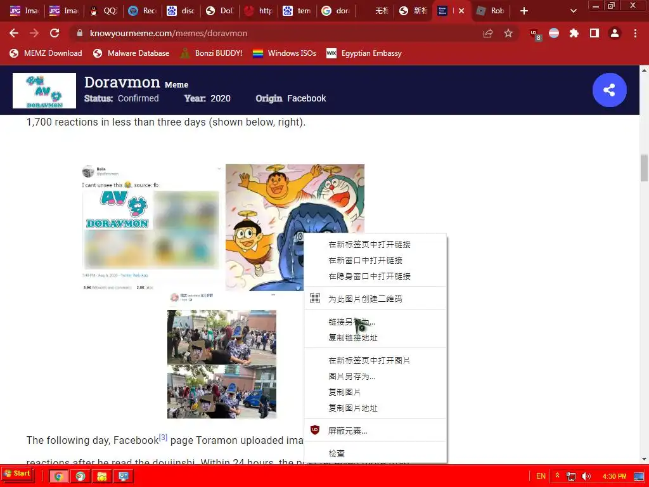Click the QR code icon in context menu

(315, 298)
